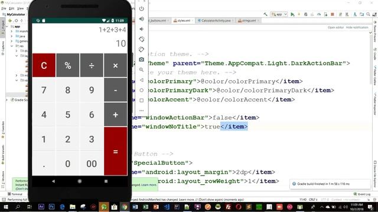Open the emulator extended controls (three dots)
Image resolution: width=378 pixels, height=212 pixels.
142,111
